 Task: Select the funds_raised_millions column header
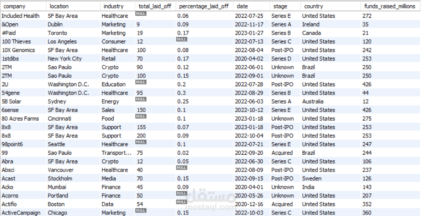pos(390,6)
